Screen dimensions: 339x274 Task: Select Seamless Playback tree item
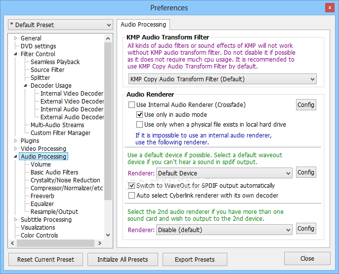tap(55, 62)
